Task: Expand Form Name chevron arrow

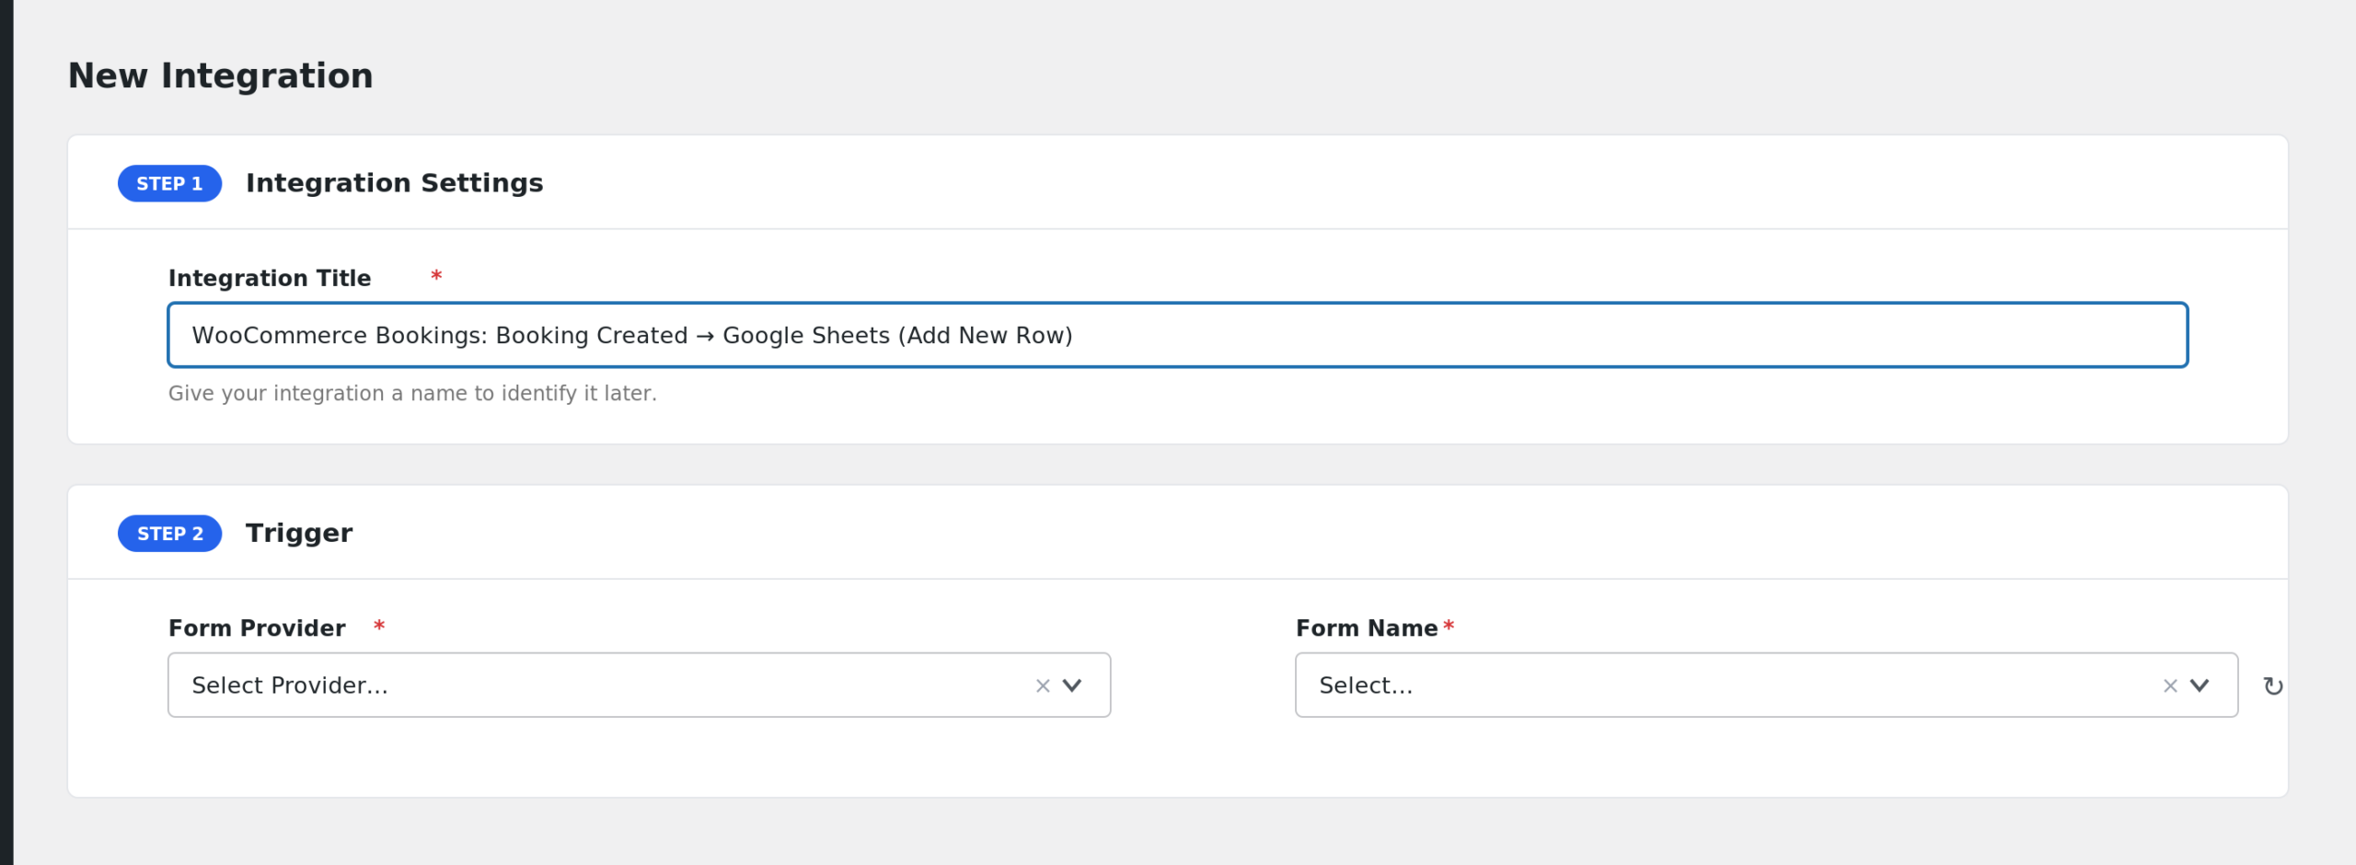Action: (x=2200, y=686)
